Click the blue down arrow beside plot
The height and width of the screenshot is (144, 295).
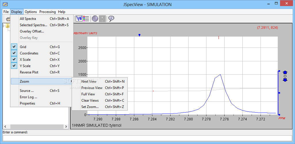click(x=285, y=80)
